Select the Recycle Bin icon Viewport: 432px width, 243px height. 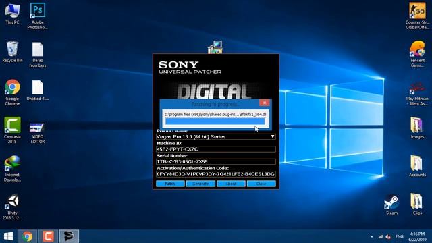(x=12, y=52)
